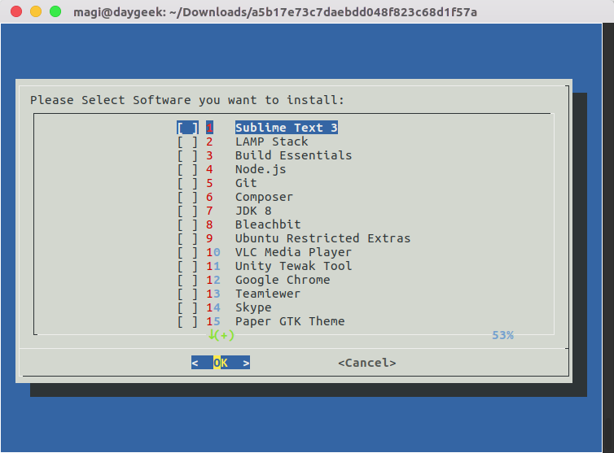This screenshot has height=453, width=614.
Task: Check the Skype checkbox
Action: (187, 307)
